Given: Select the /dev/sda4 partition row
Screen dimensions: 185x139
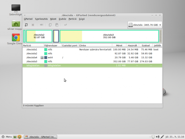Looking at the screenshot, I should tap(92, 57).
